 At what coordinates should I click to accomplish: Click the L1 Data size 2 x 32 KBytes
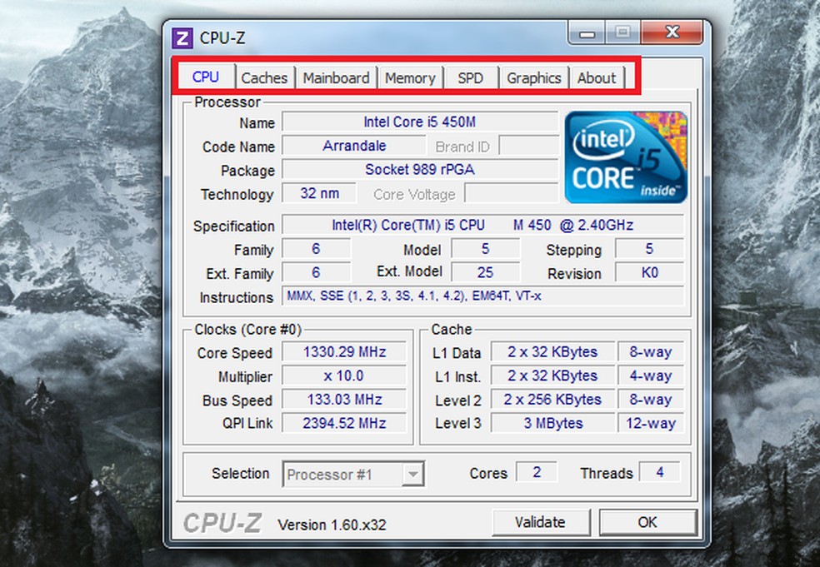[x=552, y=351]
